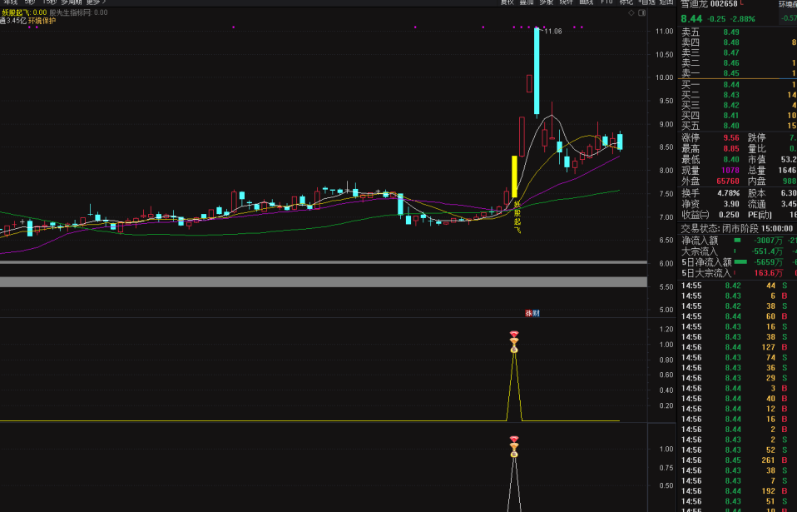The width and height of the screenshot is (797, 512).
Task: Click the 11.06 high price label
Action: [x=553, y=32]
